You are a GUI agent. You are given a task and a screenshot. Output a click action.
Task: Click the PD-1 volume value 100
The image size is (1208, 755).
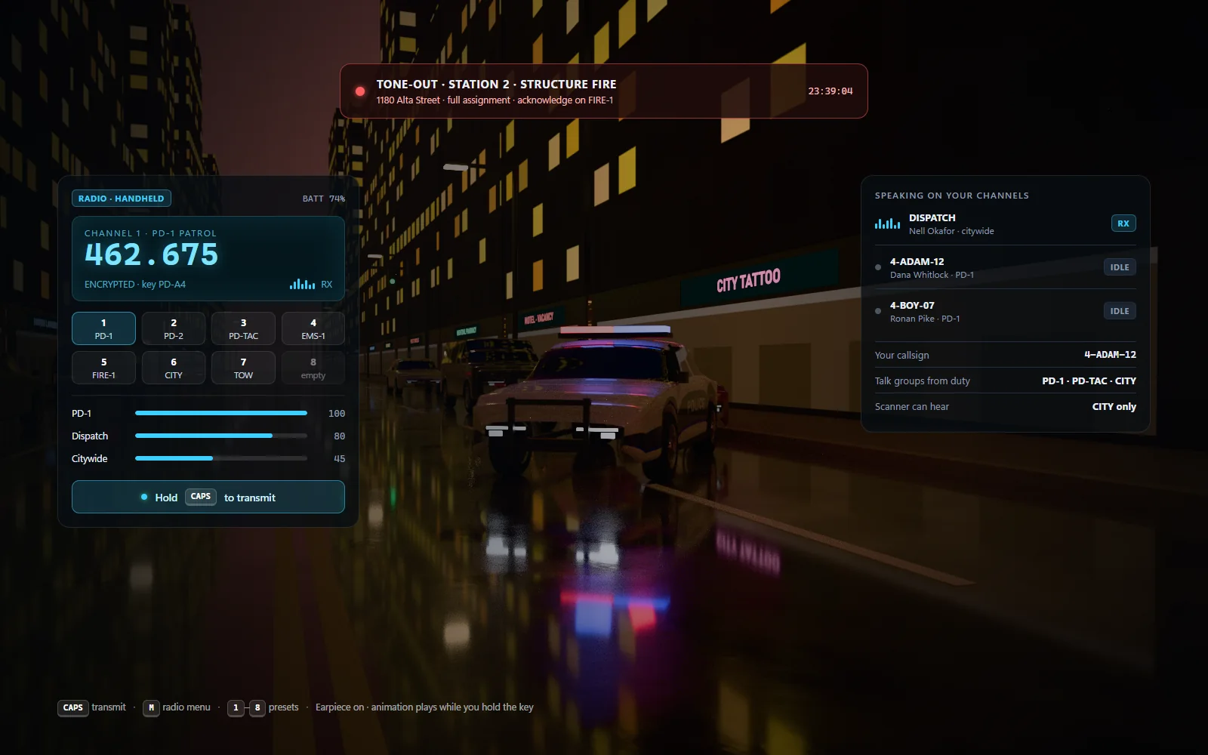coord(337,414)
